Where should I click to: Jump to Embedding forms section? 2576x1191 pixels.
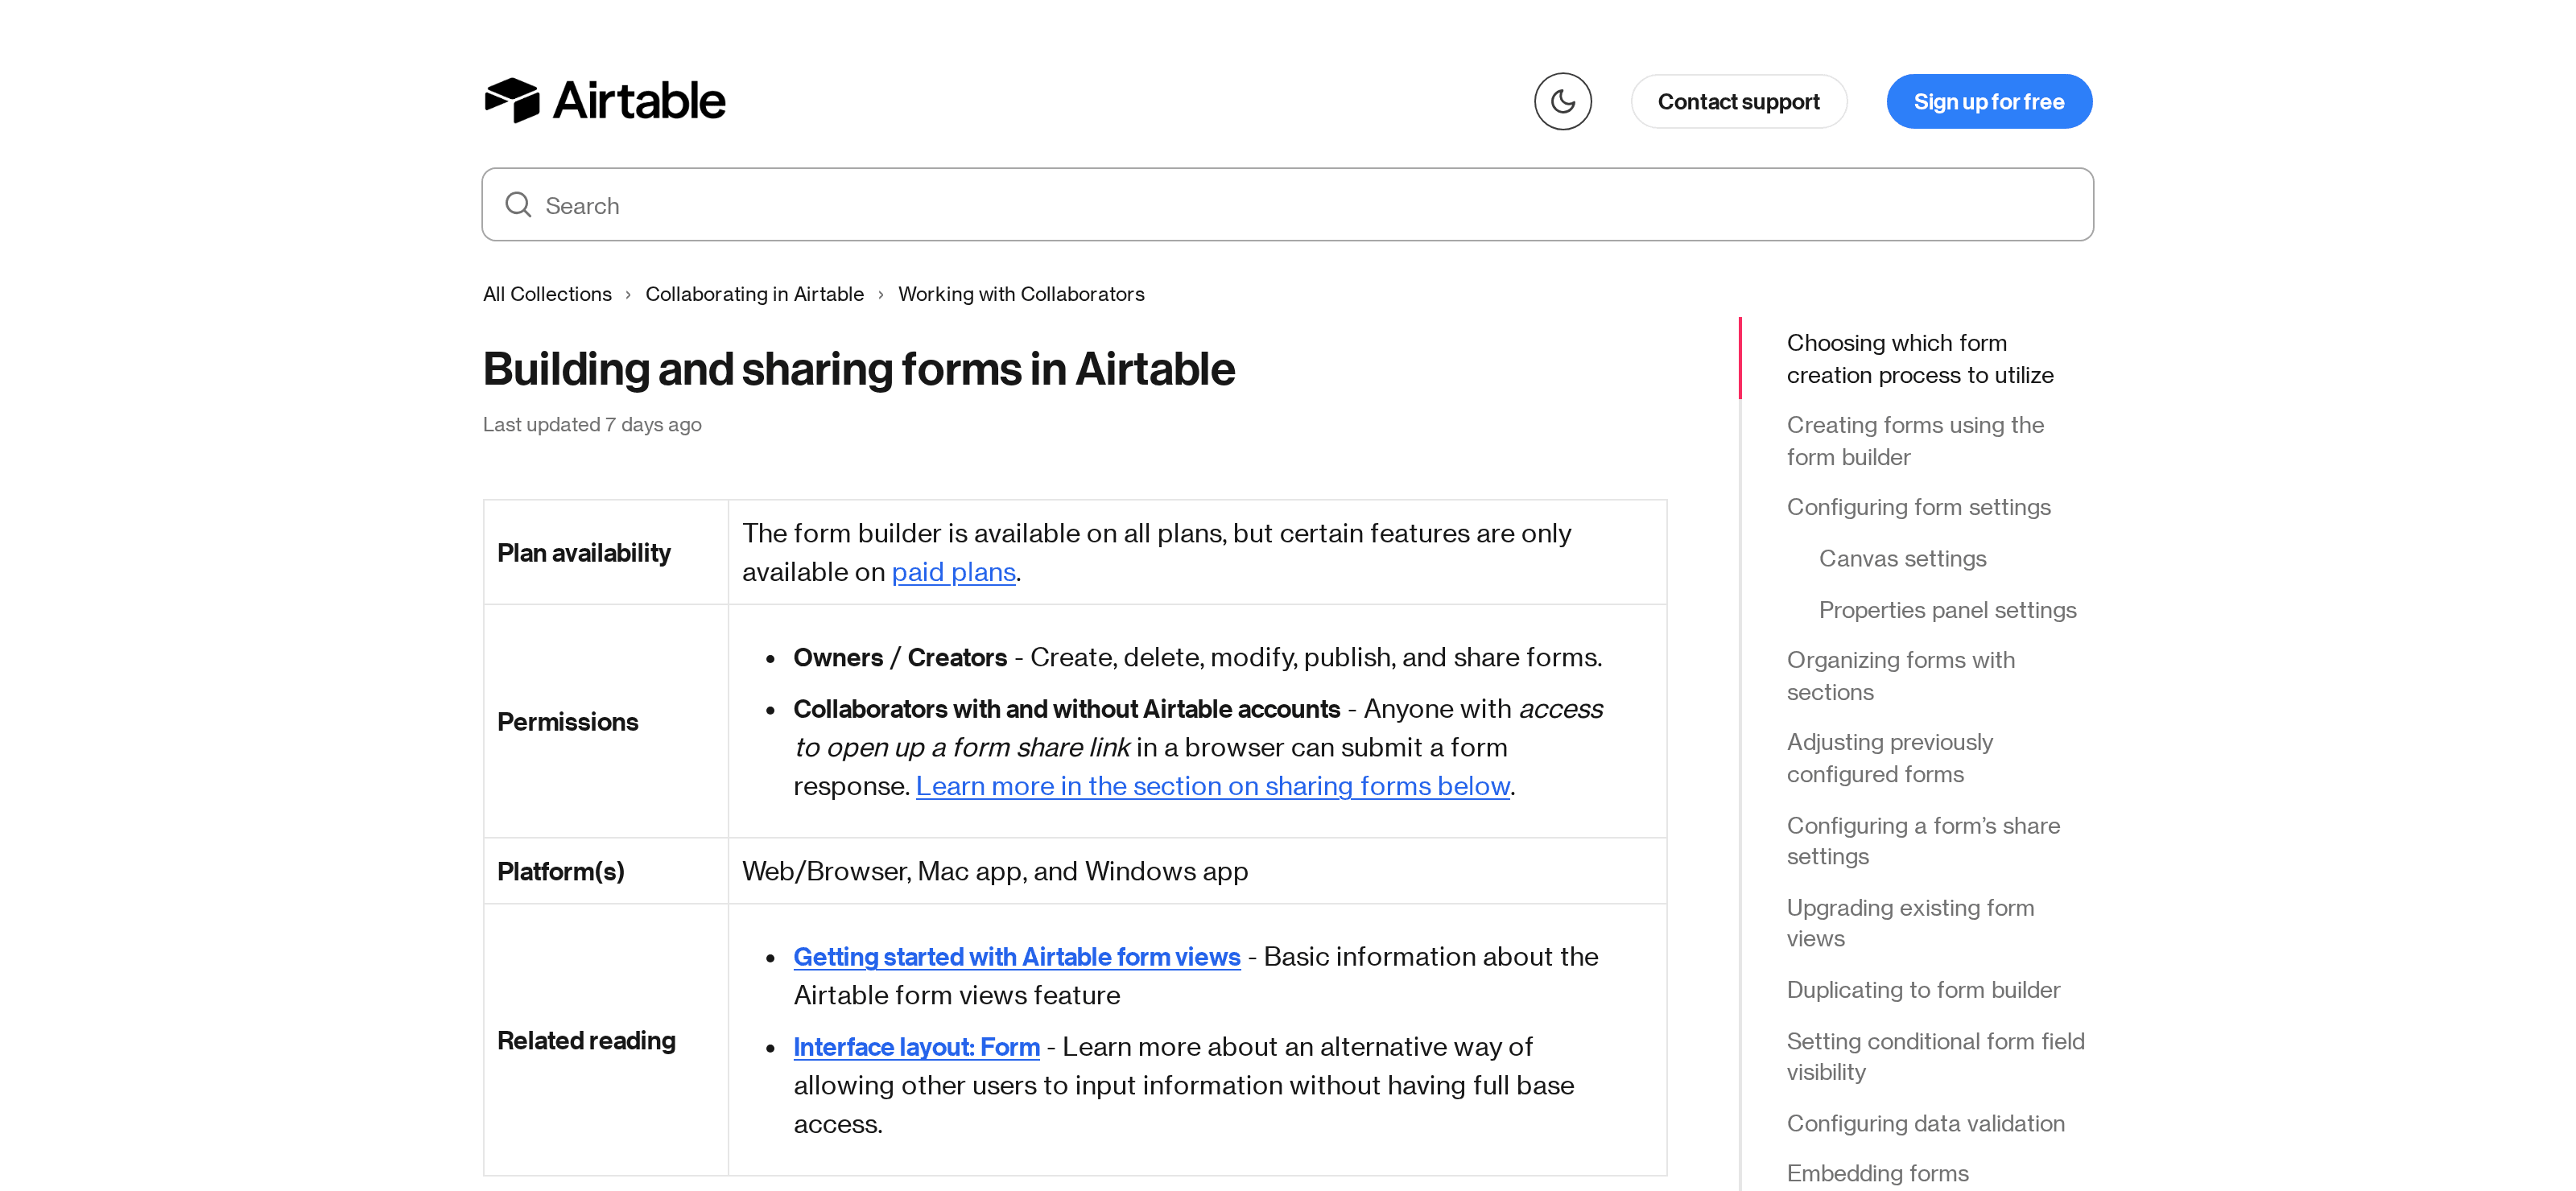point(1877,1174)
